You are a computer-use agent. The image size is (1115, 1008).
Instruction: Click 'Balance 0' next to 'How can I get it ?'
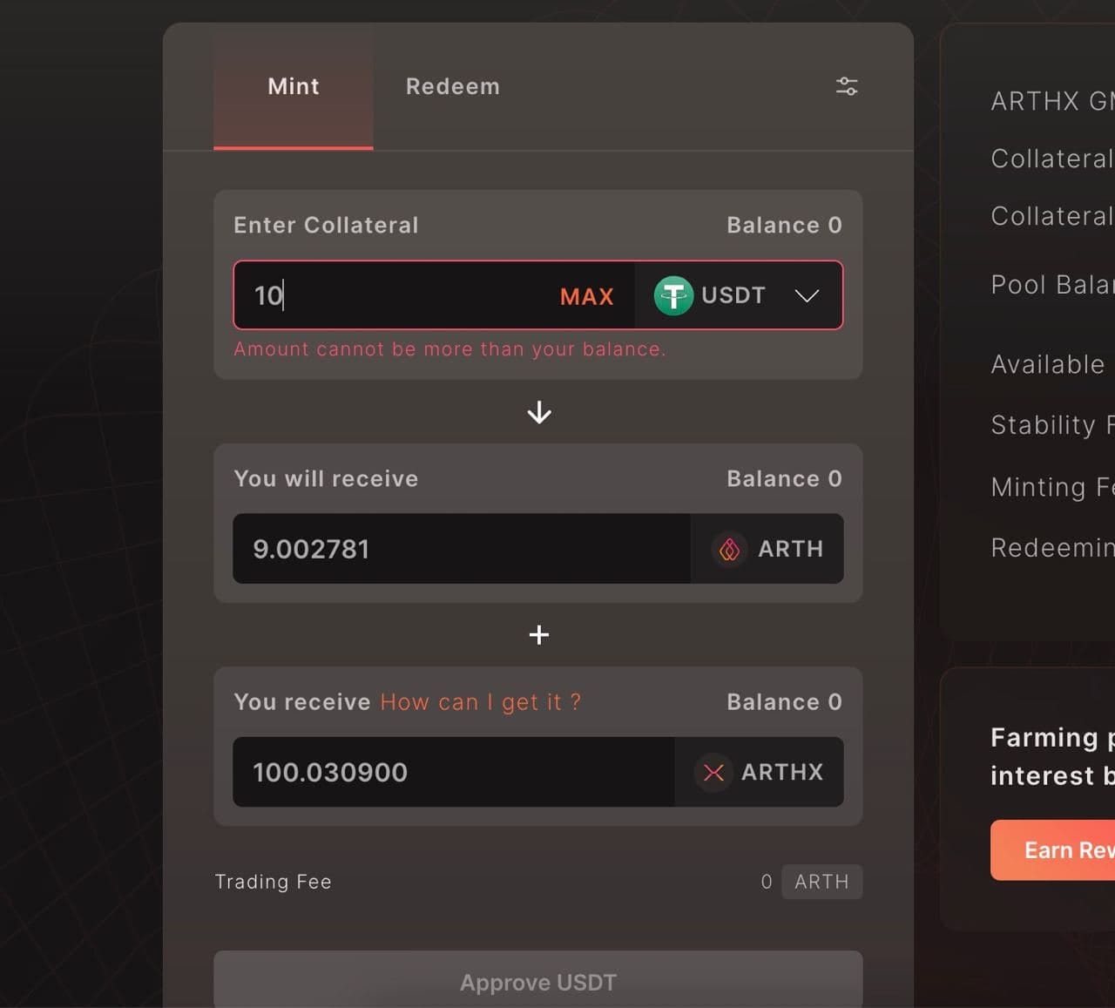(784, 702)
